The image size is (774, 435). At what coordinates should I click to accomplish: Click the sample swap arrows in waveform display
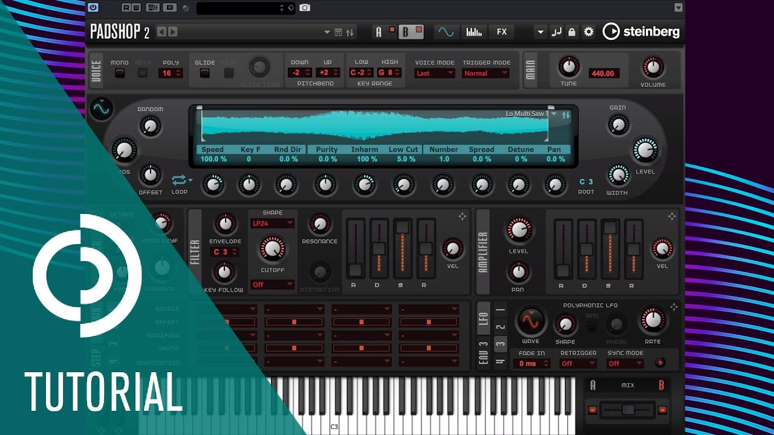point(566,115)
